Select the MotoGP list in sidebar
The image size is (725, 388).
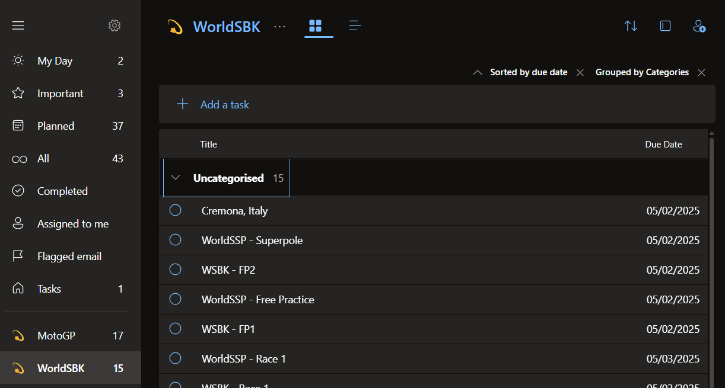click(x=55, y=335)
